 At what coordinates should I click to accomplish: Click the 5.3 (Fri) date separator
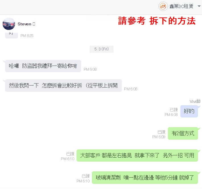pos(102,49)
